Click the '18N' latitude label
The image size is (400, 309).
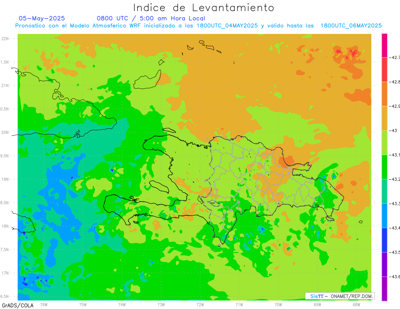tap(5, 226)
